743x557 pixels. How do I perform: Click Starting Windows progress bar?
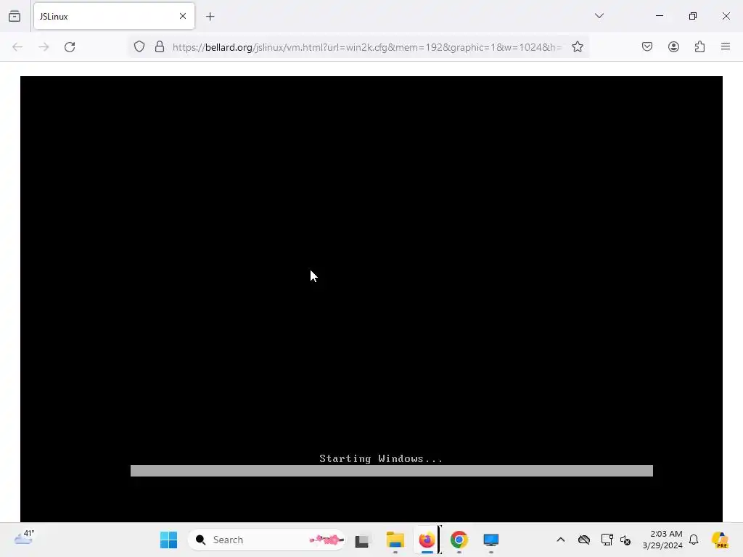[391, 470]
